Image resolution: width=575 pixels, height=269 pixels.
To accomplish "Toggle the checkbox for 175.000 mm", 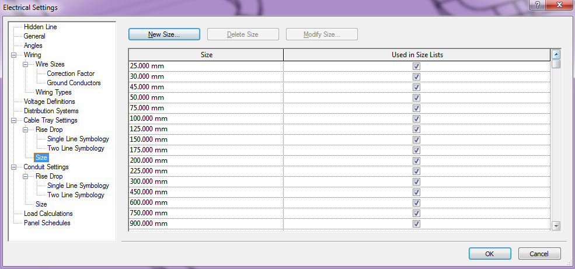I will 416,151.
